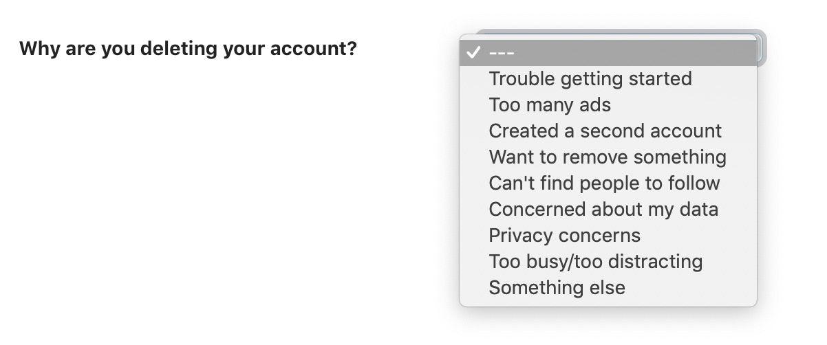This screenshot has height=345, width=827.
Task: Choose 'Want to remove something'
Action: [x=607, y=157]
